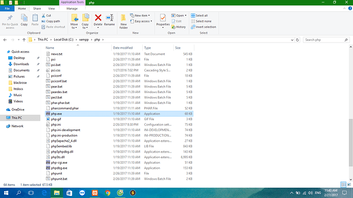Screen dimensions: 353x198
Task: Open the File menu
Action: pyautogui.click(x=7, y=9)
